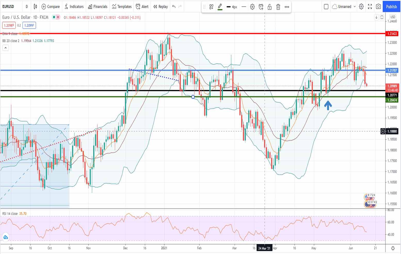
Task: Start bar Replay mode
Action: (x=161, y=6)
